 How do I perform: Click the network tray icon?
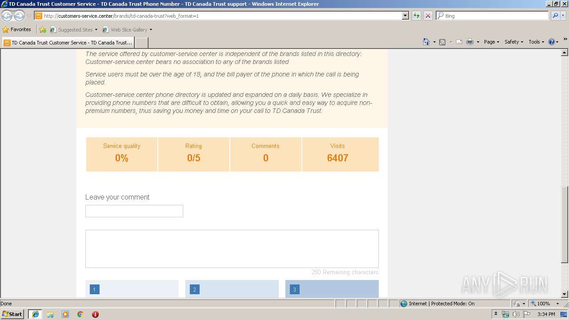[x=505, y=314]
